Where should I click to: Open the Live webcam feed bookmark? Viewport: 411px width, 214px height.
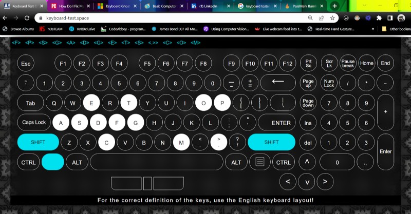point(278,29)
